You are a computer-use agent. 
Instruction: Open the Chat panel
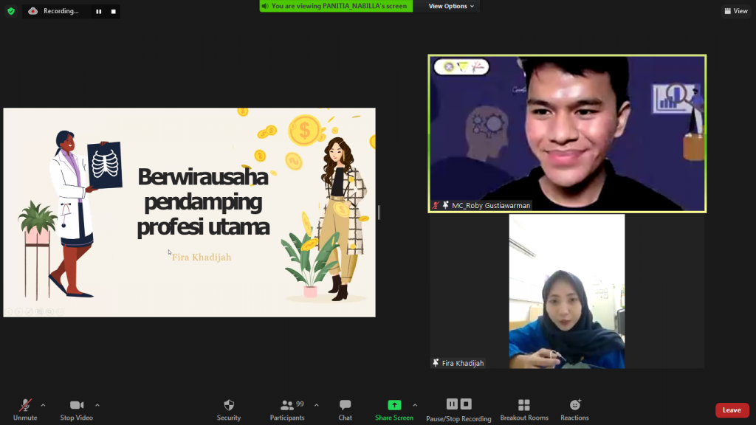pyautogui.click(x=345, y=405)
